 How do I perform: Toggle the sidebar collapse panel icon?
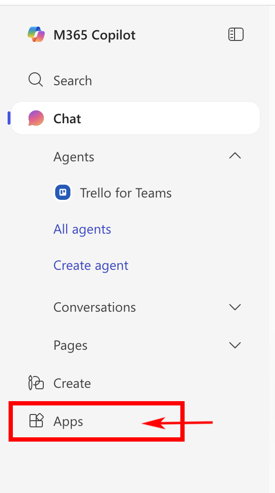coord(236,34)
